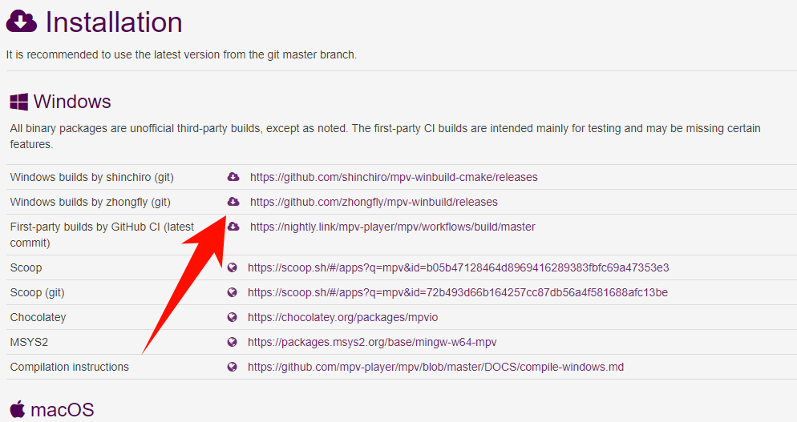Visit the chocolatey.org mpvio package link
797x422 pixels.
(x=342, y=317)
